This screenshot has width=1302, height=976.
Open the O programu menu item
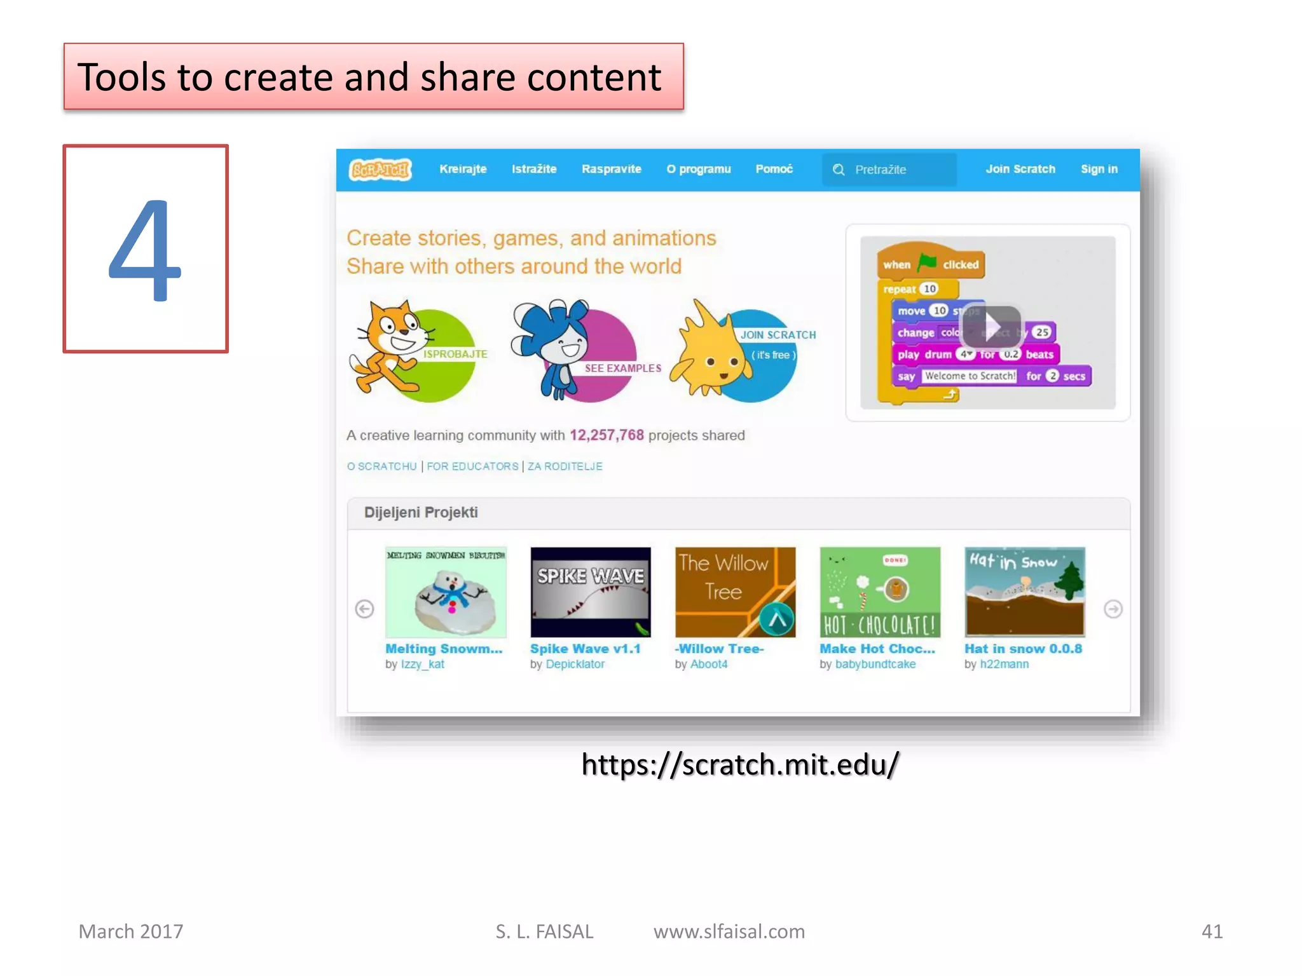[x=699, y=169]
